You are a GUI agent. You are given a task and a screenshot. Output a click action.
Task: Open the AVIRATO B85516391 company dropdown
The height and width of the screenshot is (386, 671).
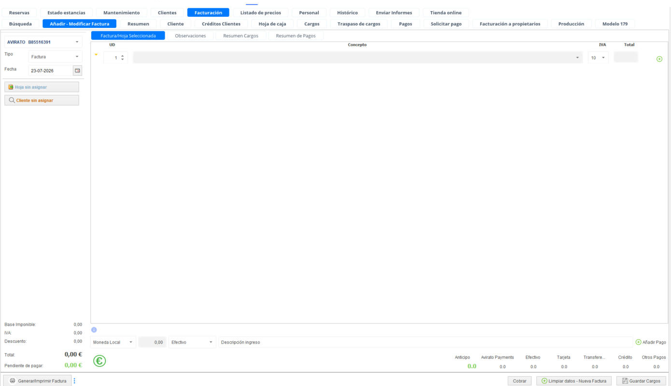[43, 42]
